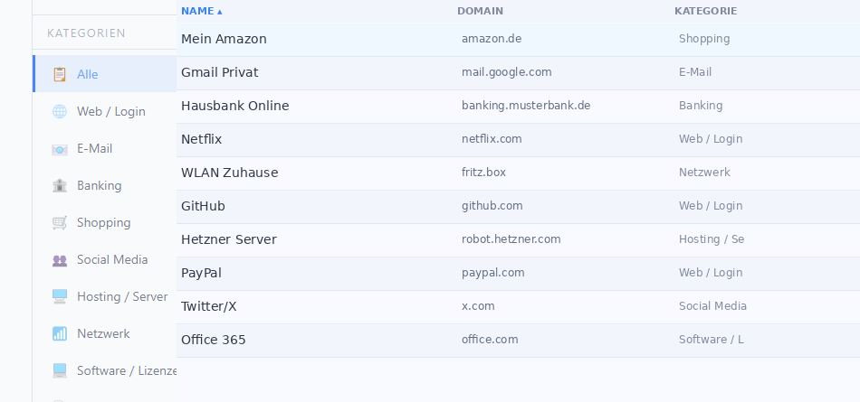Select the Gmail Privat entry
Viewport: 860px width, 402px height.
coord(220,72)
